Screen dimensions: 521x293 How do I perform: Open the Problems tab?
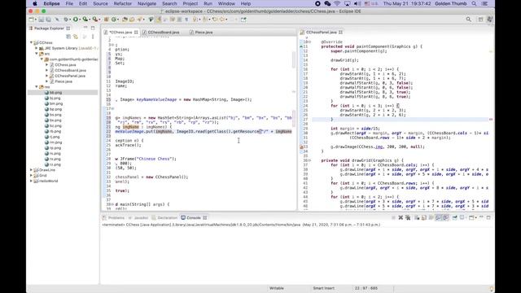113,217
